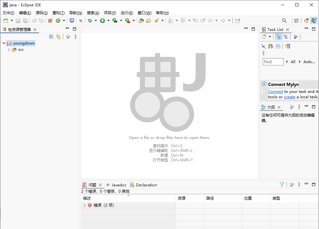This screenshot has height=229, width=319.
Task: Run the program with the green play icon
Action: click(102, 21)
